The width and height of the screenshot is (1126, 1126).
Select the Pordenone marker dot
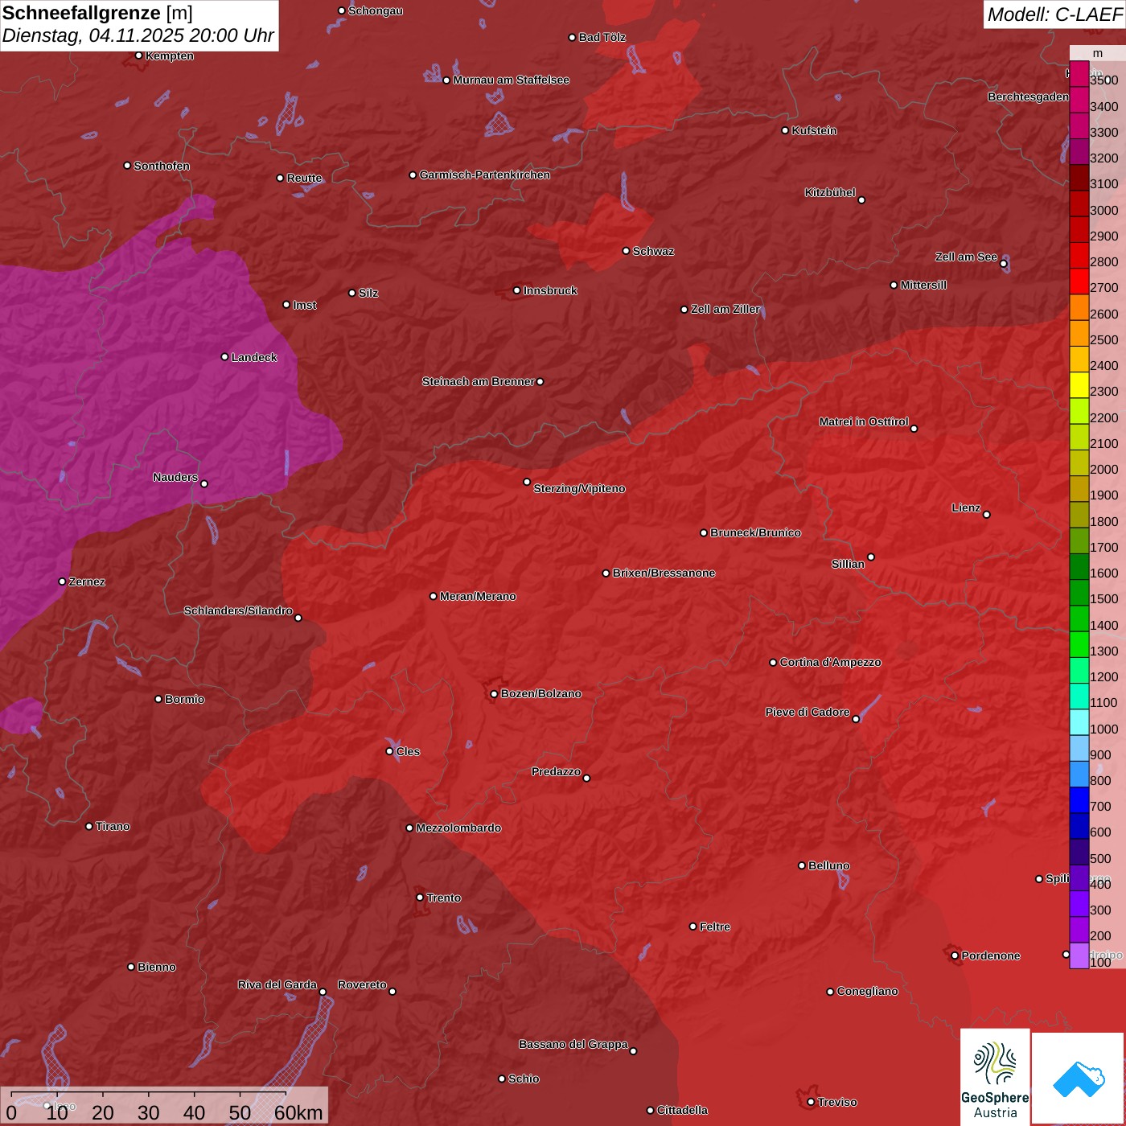point(955,955)
